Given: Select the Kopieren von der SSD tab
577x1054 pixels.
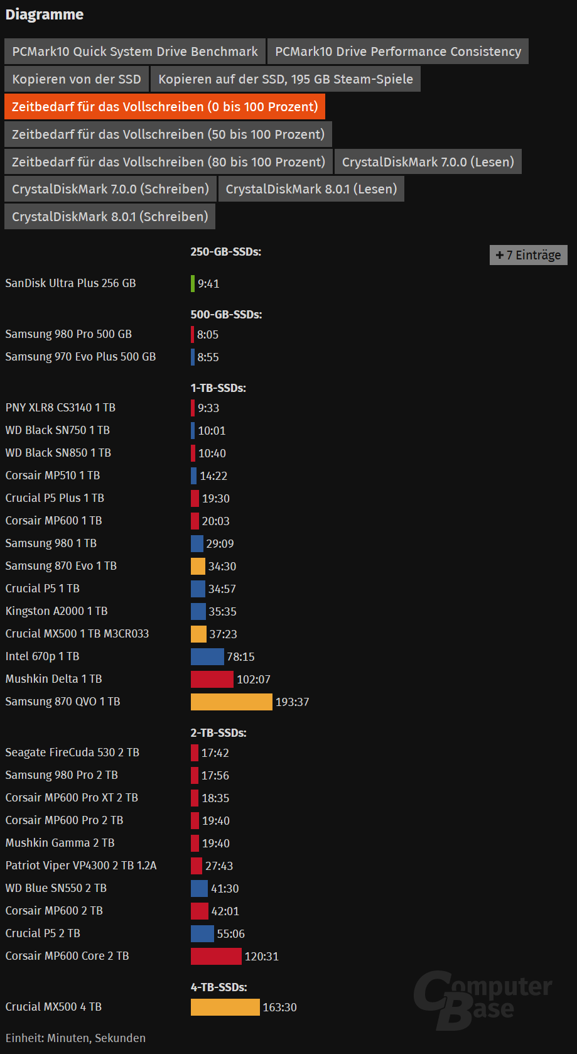Looking at the screenshot, I should (x=77, y=79).
